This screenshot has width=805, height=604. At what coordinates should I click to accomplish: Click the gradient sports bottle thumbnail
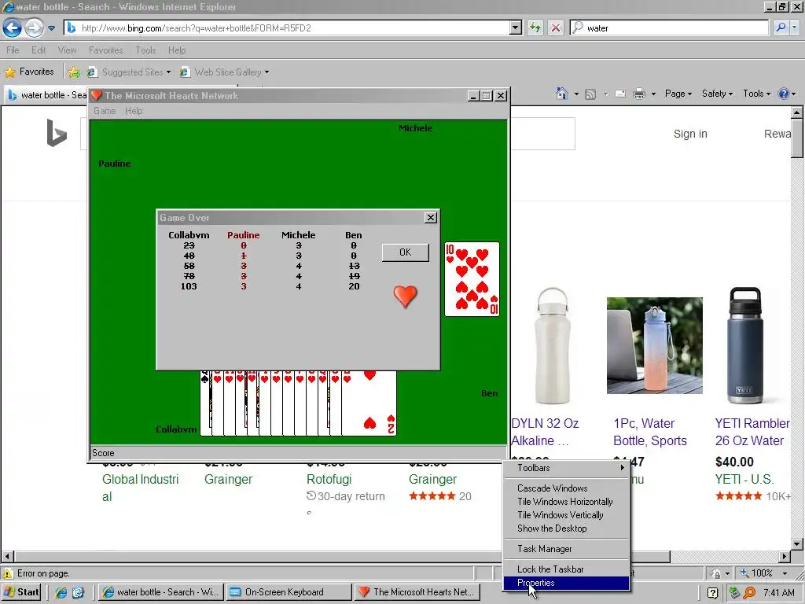pos(655,346)
